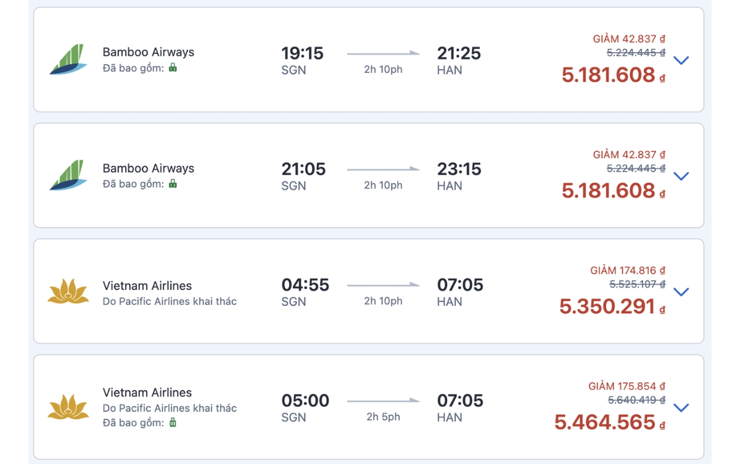Expand details of the 04:55 Vietnam Airlines flight
Screen dimensions: 740x464
681,292
